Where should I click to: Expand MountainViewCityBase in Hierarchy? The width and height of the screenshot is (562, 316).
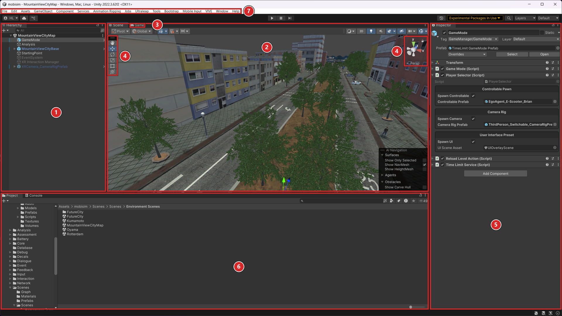[x=14, y=49]
